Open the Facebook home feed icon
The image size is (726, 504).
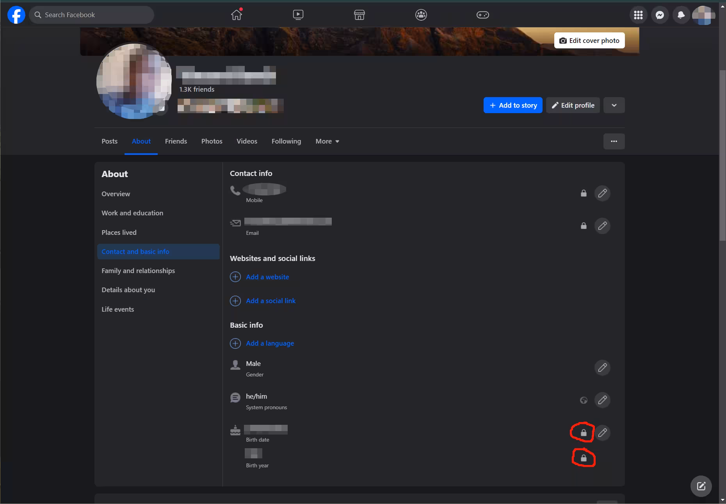[x=236, y=15]
